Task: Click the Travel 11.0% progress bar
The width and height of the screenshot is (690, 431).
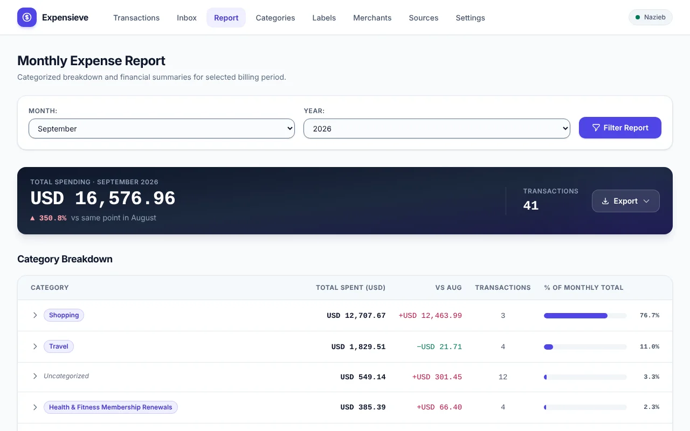Action: (x=585, y=347)
